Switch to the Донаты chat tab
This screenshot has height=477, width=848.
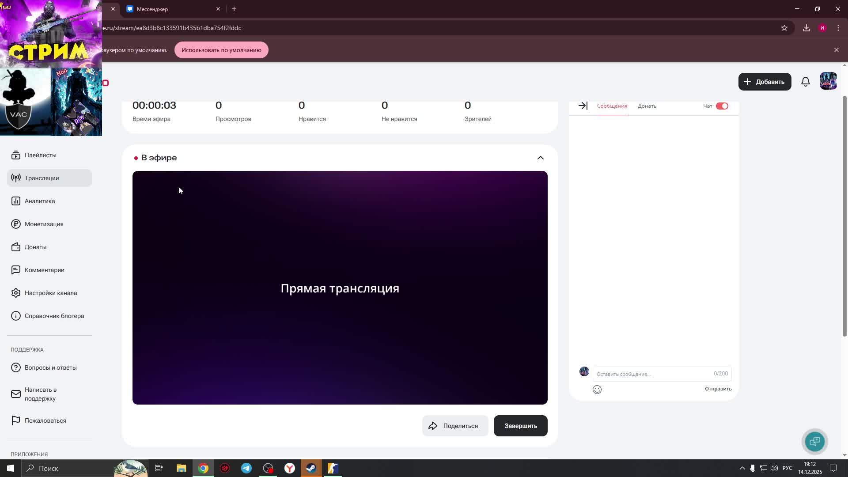click(647, 106)
